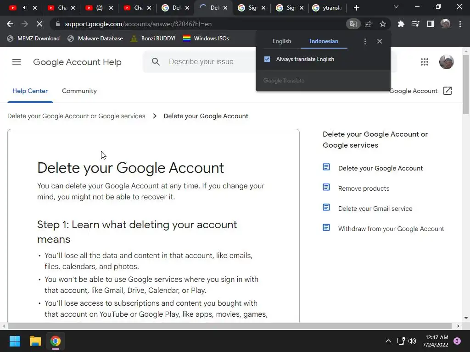470x352 pixels.
Task: Open sidebar link Withdraw from your Google Account
Action: [391, 229]
